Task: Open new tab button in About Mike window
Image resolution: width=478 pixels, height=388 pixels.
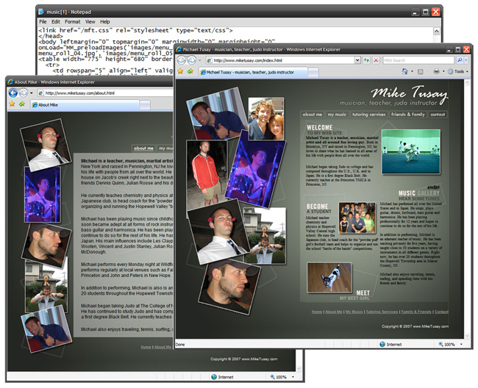Action: click(x=145, y=105)
